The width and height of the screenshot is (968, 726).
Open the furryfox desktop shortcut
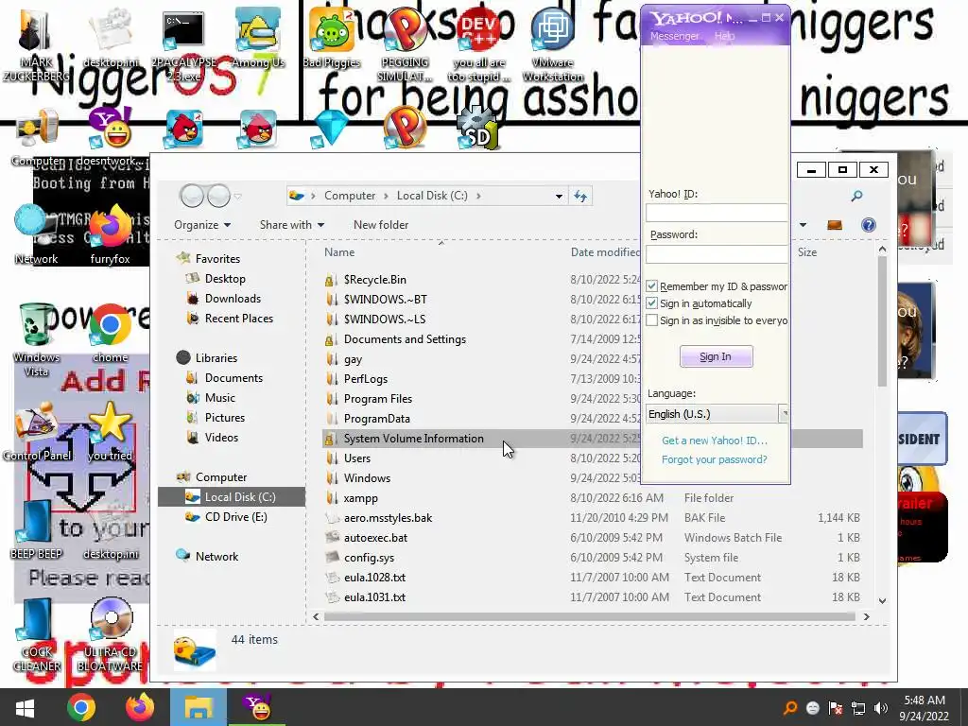click(111, 234)
